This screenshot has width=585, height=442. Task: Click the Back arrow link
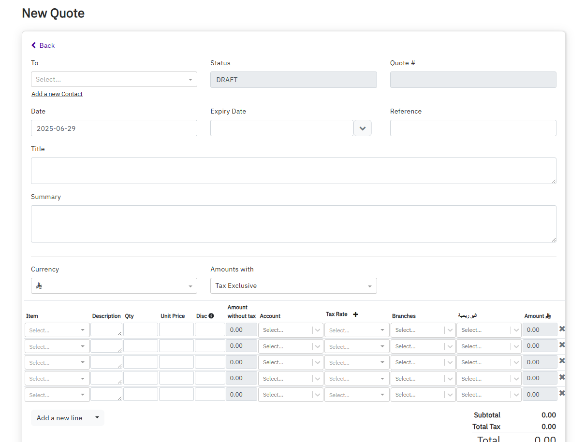pyautogui.click(x=43, y=45)
